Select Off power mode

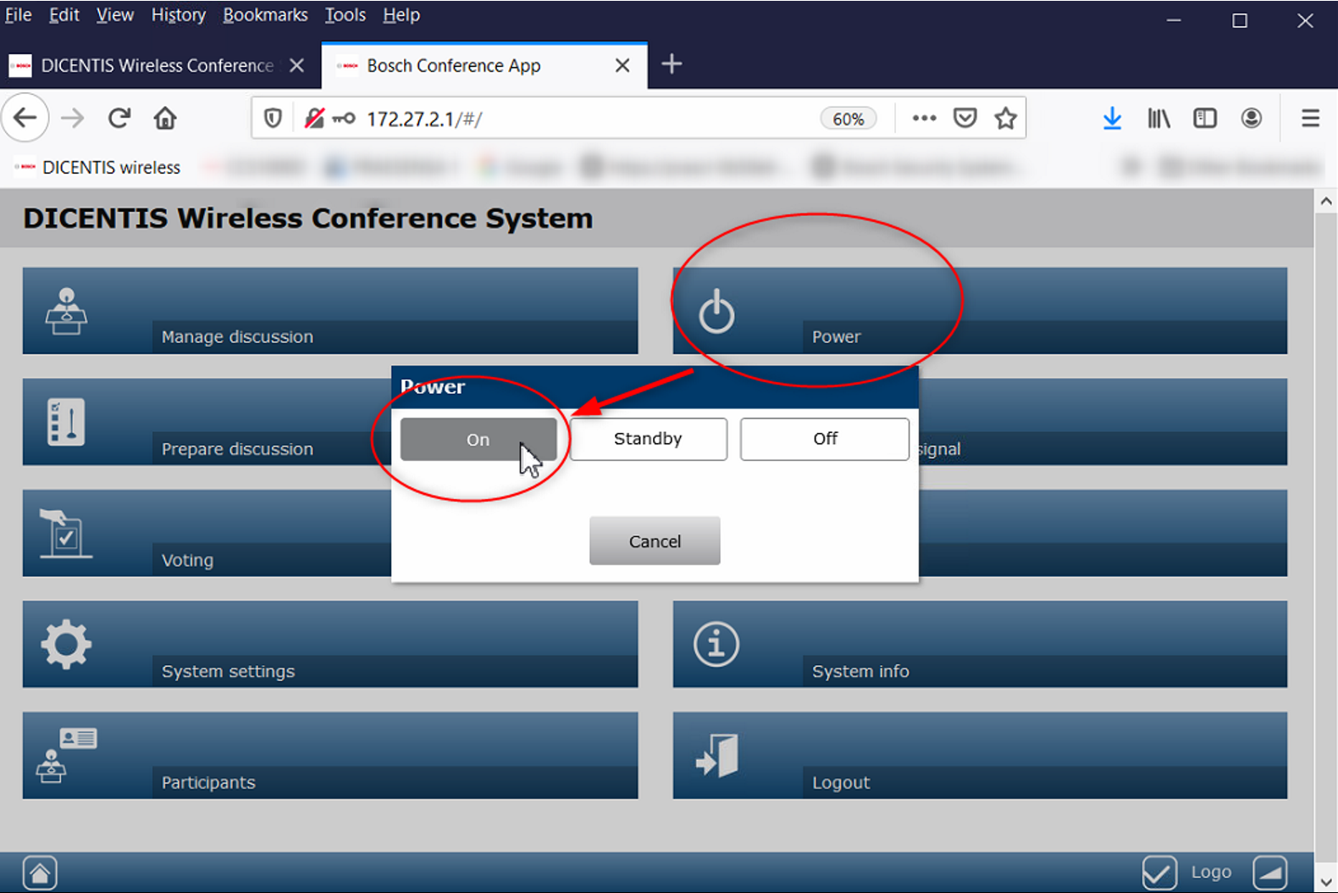(824, 439)
